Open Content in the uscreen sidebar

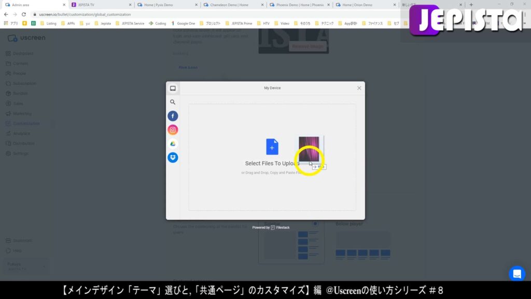pyautogui.click(x=17, y=63)
